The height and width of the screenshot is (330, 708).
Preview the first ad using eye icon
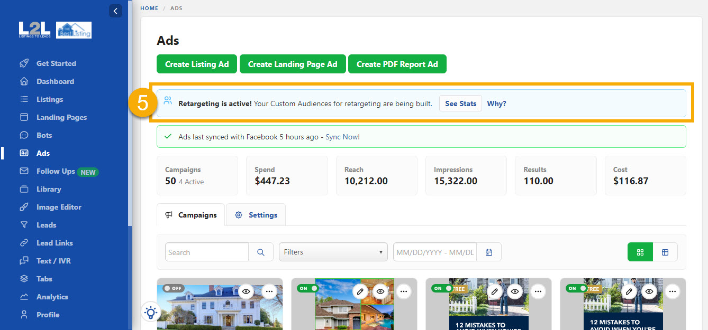tap(246, 291)
